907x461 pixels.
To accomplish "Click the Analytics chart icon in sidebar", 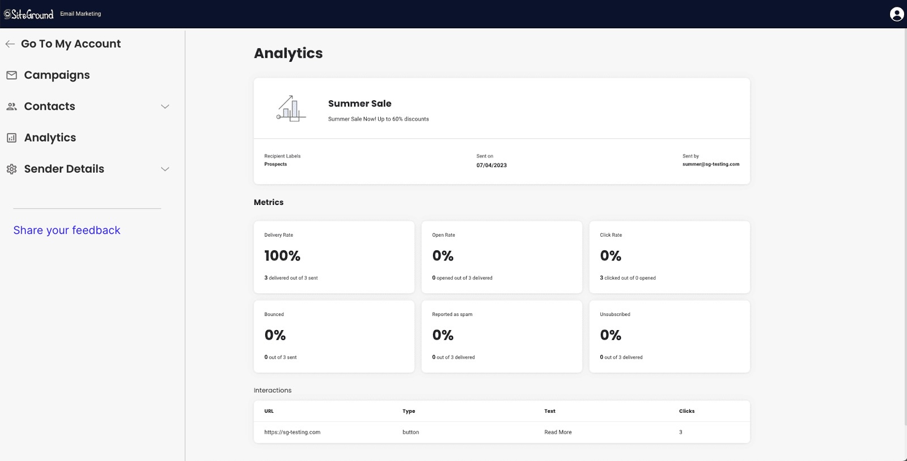I will pyautogui.click(x=11, y=138).
